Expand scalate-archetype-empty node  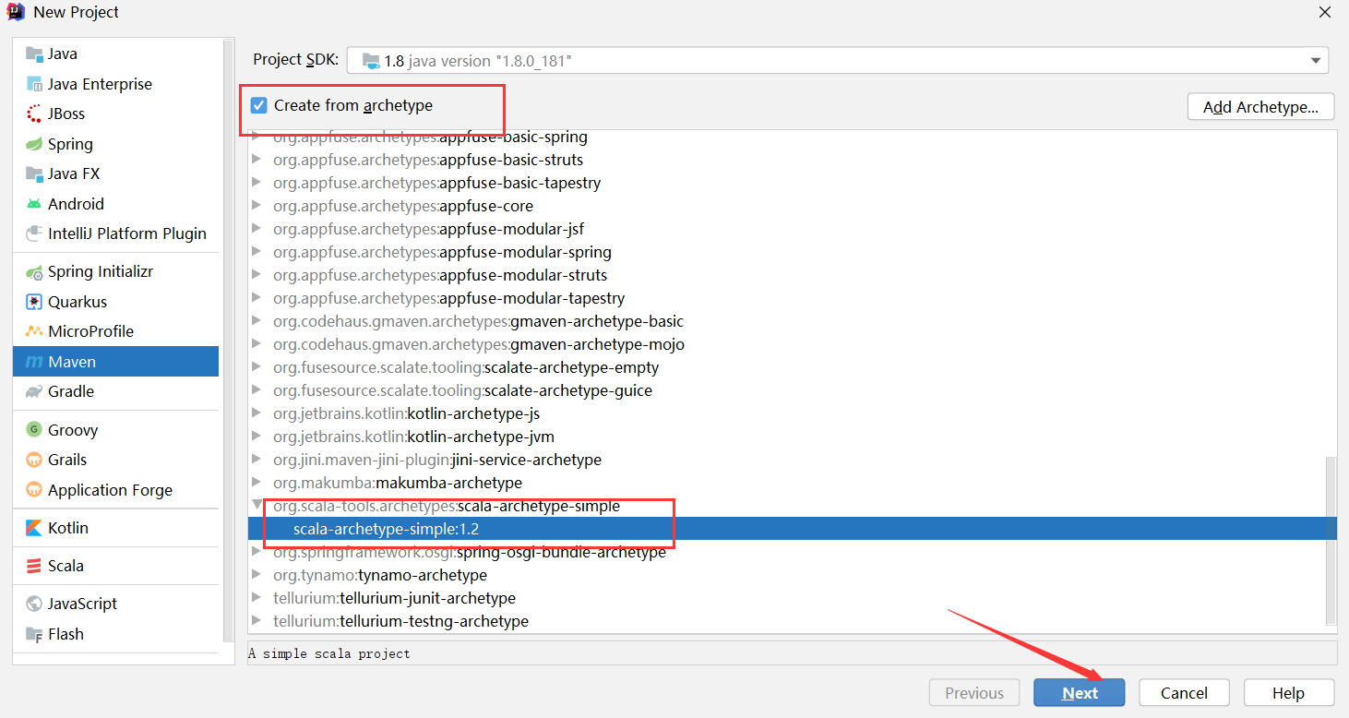257,367
